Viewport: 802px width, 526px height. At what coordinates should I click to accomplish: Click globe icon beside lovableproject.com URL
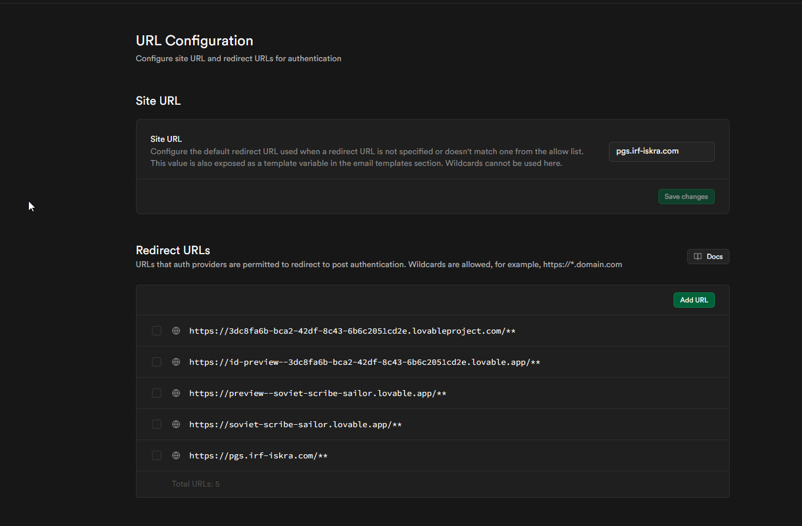(175, 331)
